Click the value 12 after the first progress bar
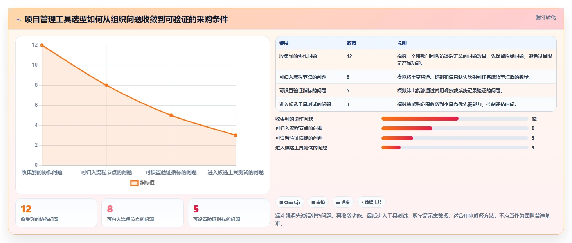Viewport: 572px width, 243px height. [x=534, y=119]
